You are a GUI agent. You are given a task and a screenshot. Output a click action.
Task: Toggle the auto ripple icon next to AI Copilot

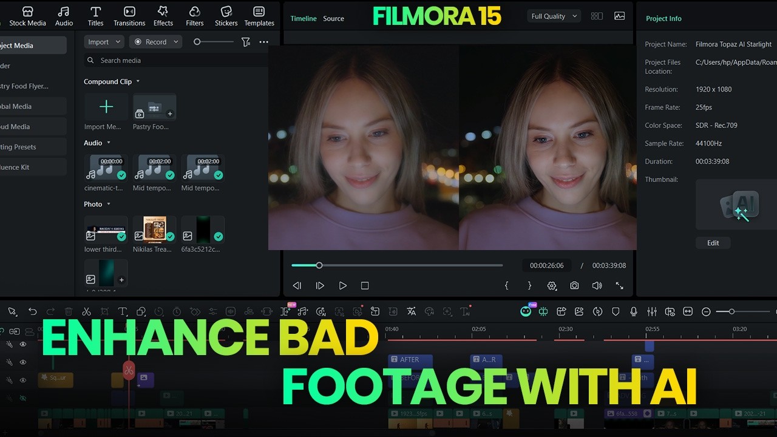[543, 311]
